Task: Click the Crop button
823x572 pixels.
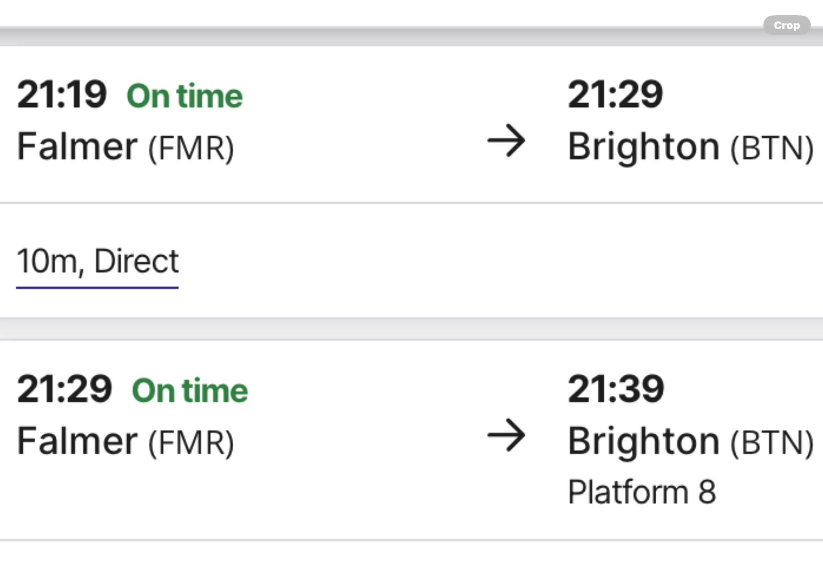Action: click(x=787, y=25)
